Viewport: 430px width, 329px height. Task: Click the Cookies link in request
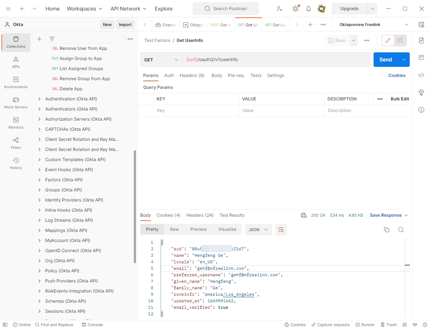click(397, 75)
